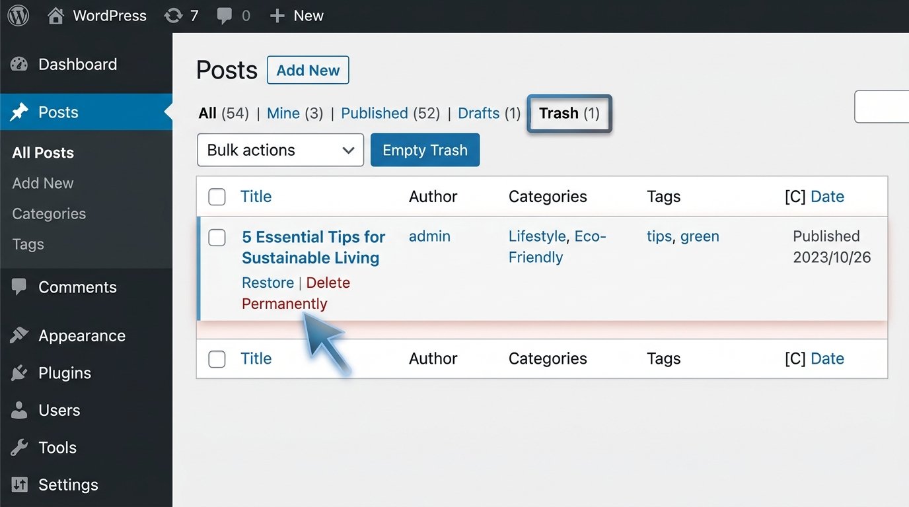Viewport: 909px width, 507px height.
Task: Go to All Posts submenu
Action: (x=43, y=152)
